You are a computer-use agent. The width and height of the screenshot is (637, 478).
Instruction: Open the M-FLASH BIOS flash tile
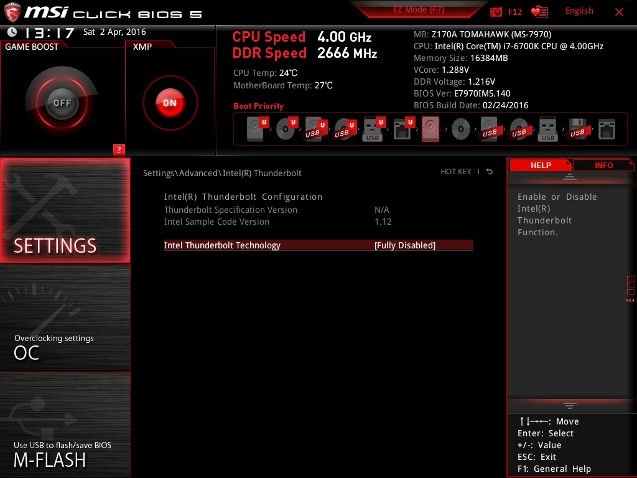pos(65,424)
